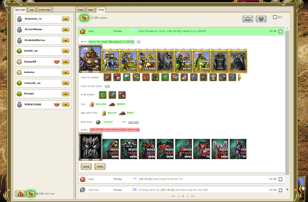
Task: Click the message list vertical scrollbar thumb
Action: pos(287,103)
